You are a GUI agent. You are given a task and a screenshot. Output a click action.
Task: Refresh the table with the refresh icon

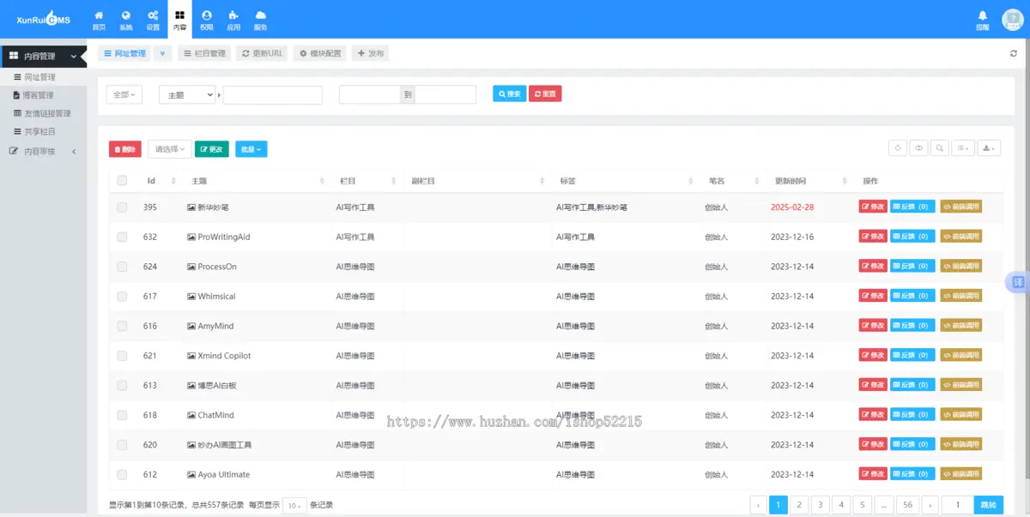click(x=897, y=147)
